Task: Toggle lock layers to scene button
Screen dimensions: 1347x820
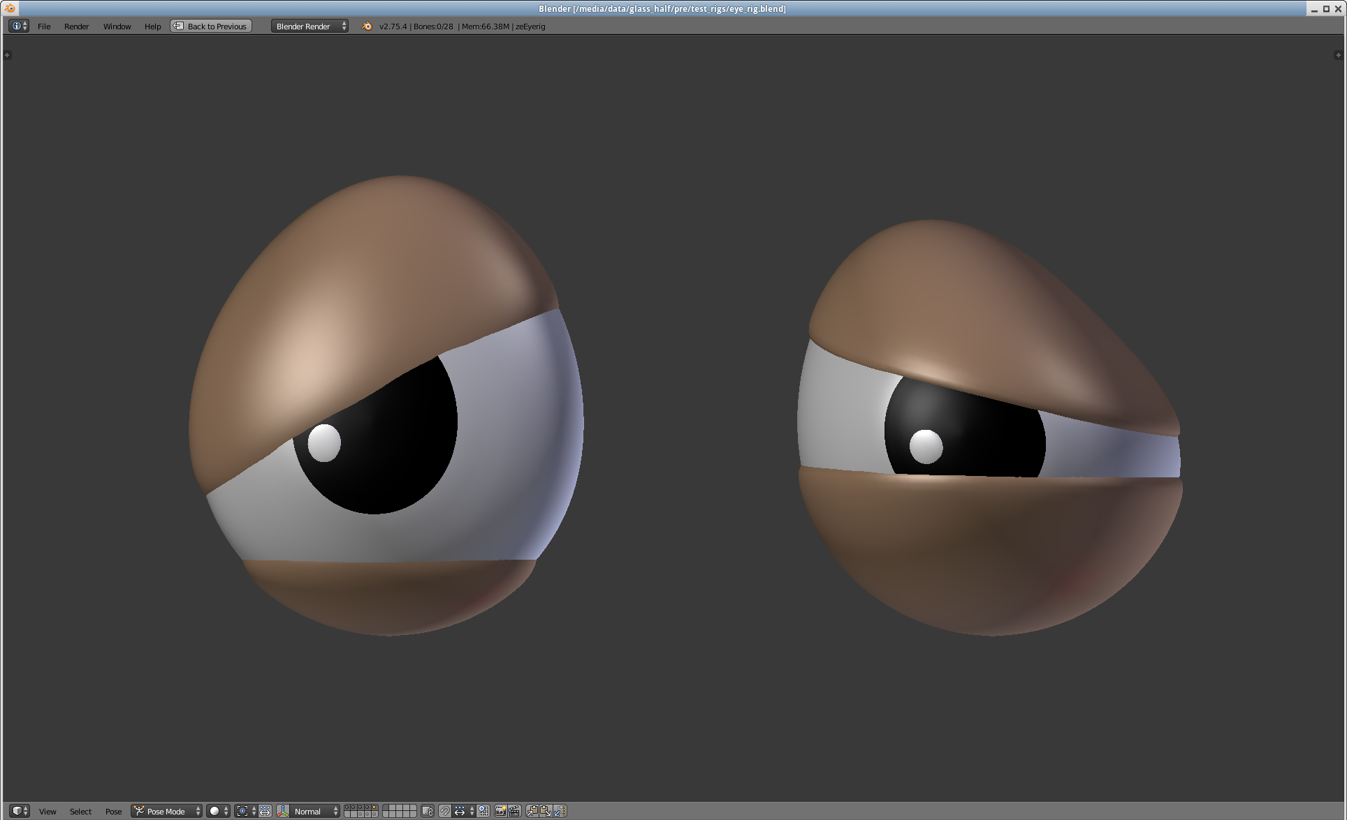Action: (x=428, y=811)
